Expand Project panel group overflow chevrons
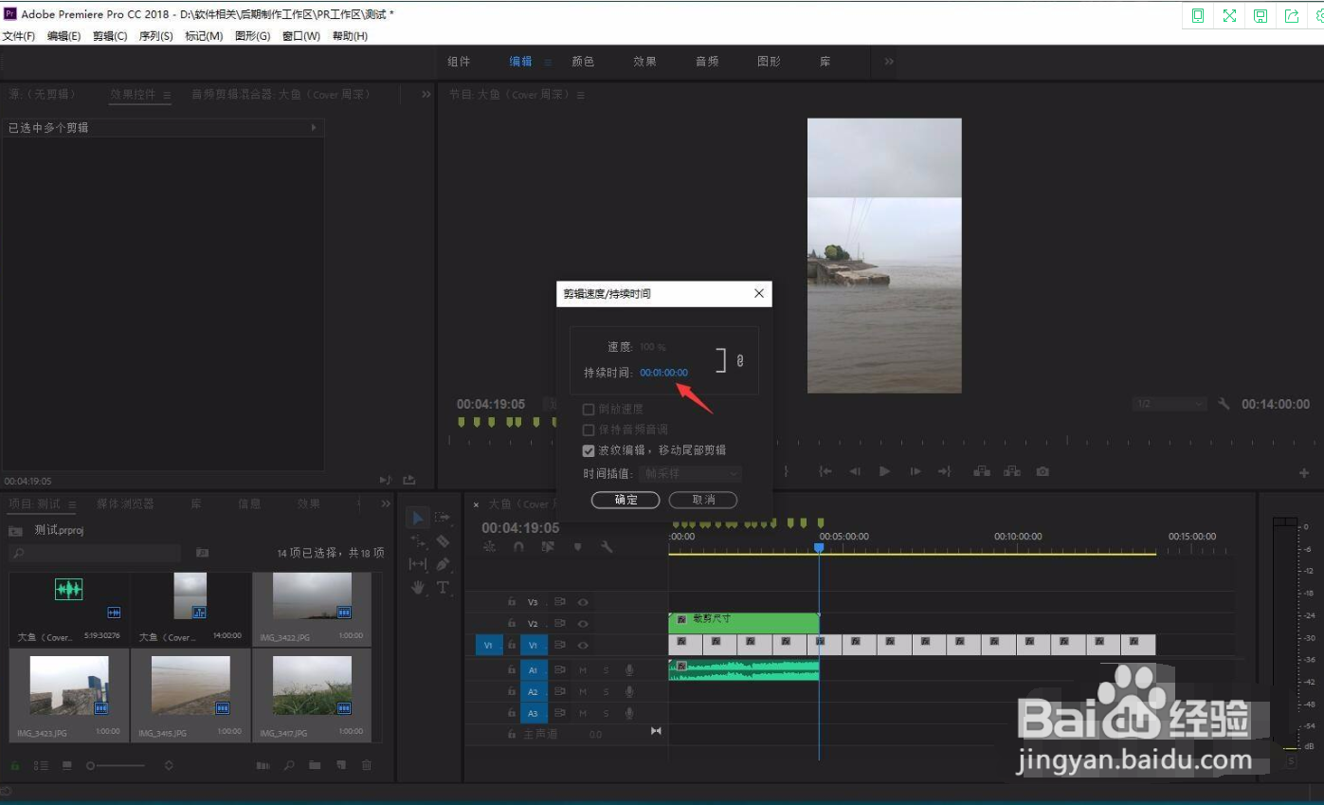The height and width of the screenshot is (805, 1324). [x=385, y=503]
